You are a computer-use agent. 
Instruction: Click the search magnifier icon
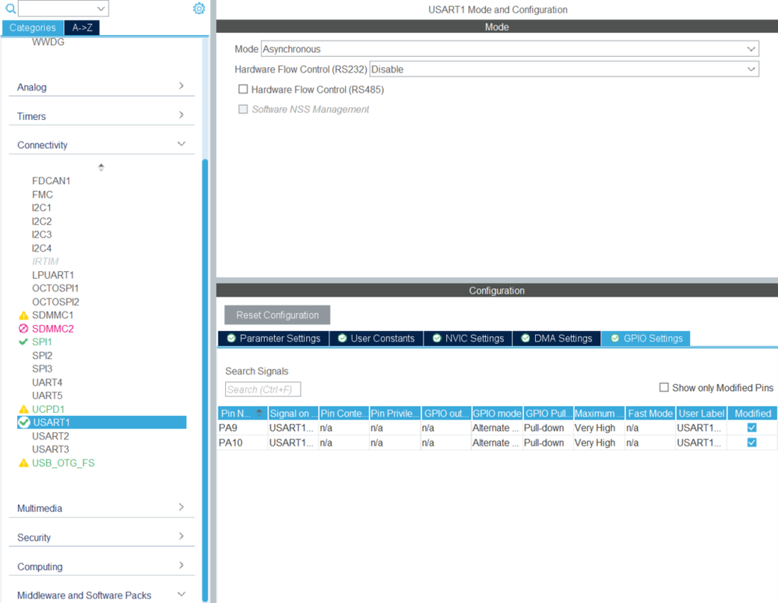[10, 9]
